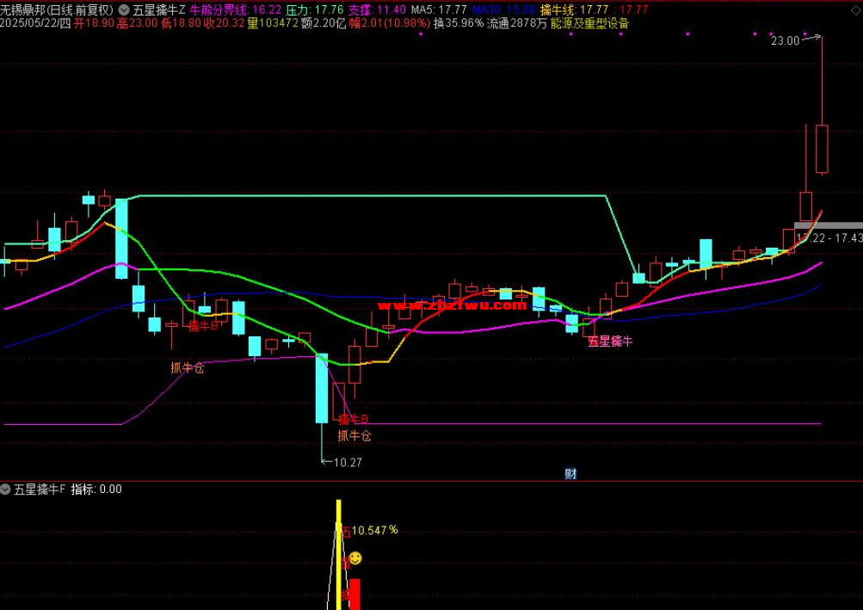This screenshot has height=610, width=863.
Task: Click the MA5: 17.77 label
Action: (x=439, y=10)
